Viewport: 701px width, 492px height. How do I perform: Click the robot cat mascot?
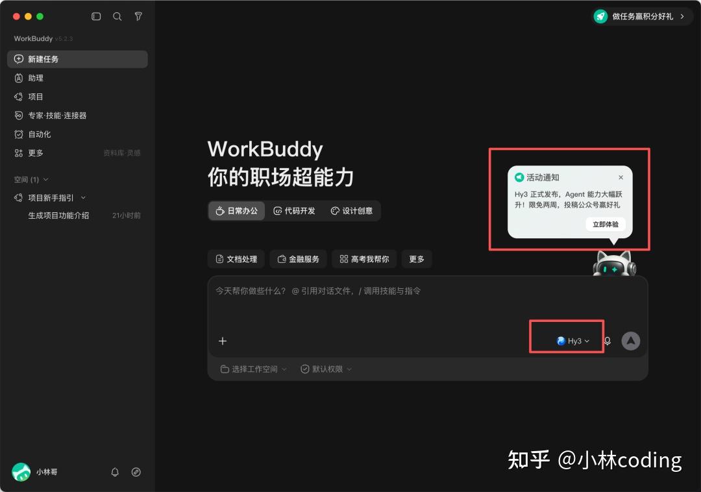click(x=614, y=264)
